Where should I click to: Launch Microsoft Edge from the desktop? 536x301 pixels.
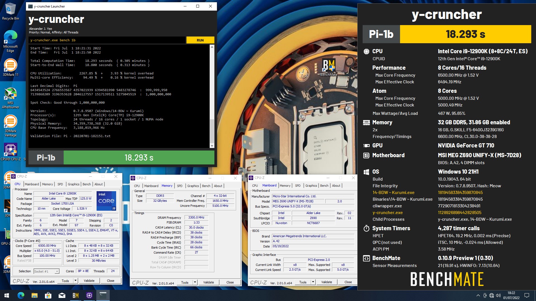pyautogui.click(x=10, y=41)
